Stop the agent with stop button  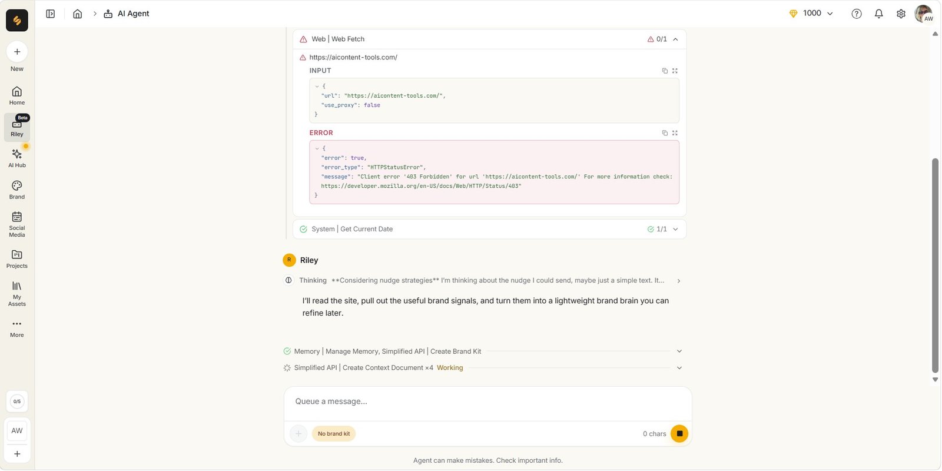point(679,434)
